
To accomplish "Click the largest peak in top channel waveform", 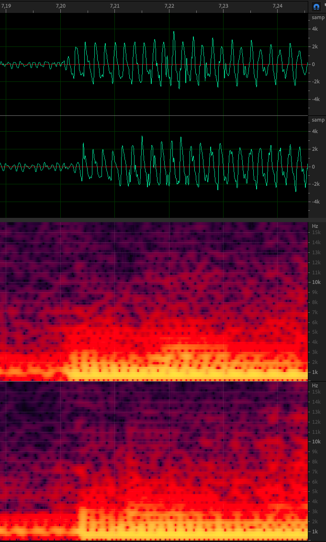I will (174, 32).
